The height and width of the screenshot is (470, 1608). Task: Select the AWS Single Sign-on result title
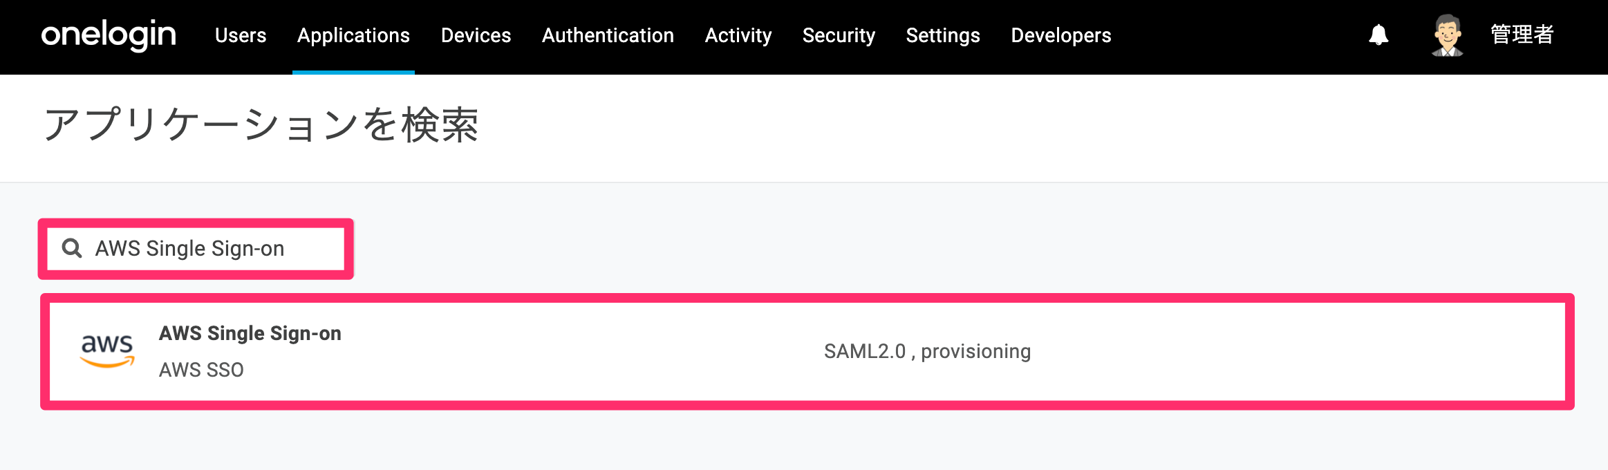pyautogui.click(x=250, y=333)
